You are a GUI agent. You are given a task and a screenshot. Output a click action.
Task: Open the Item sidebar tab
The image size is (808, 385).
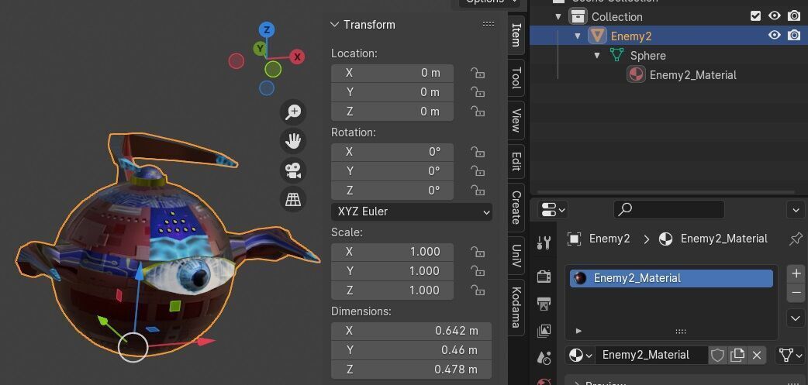coord(516,35)
